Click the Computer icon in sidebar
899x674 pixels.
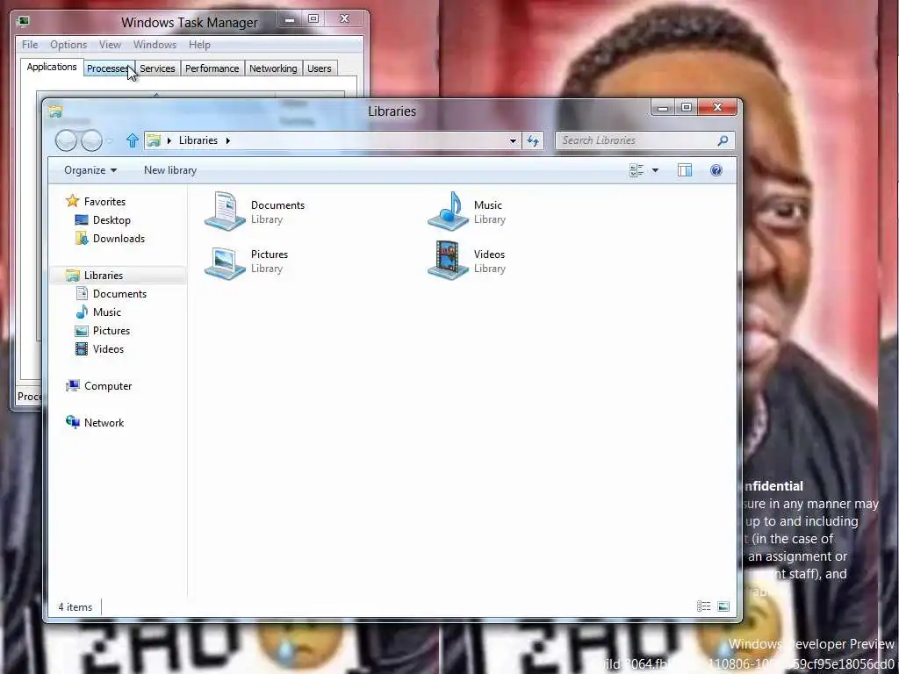(73, 386)
